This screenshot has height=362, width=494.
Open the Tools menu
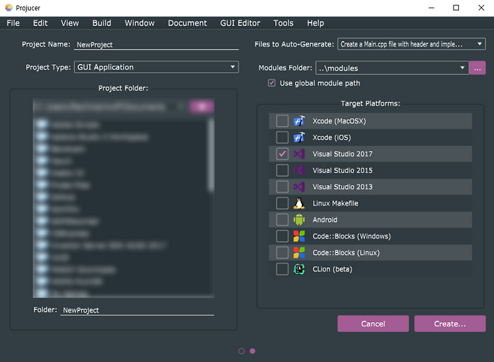point(283,23)
